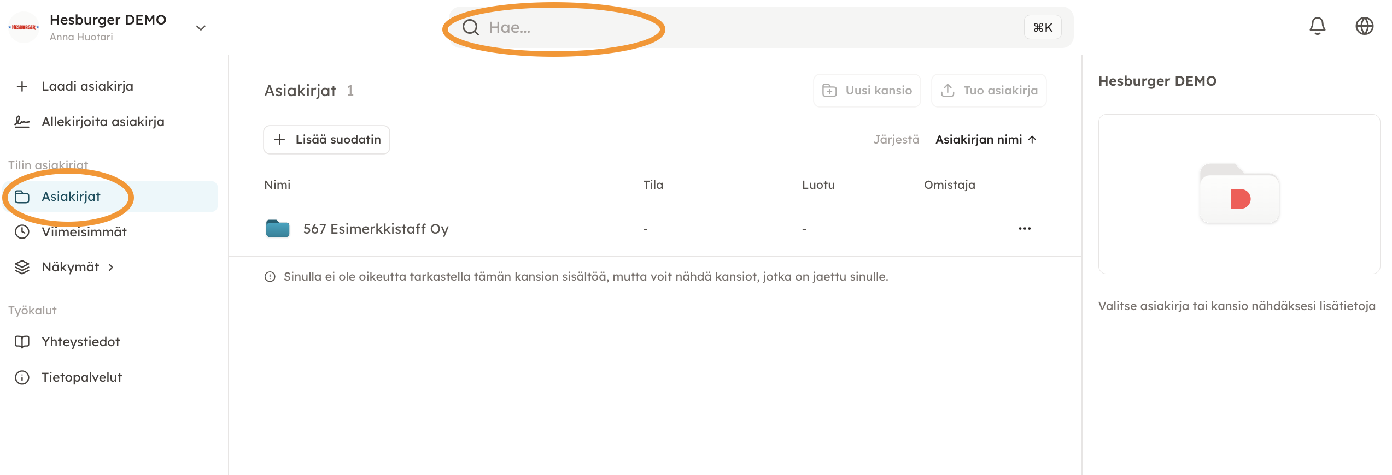Click the magnifying glass search icon
Viewport: 1392px width, 475px height.
click(470, 27)
